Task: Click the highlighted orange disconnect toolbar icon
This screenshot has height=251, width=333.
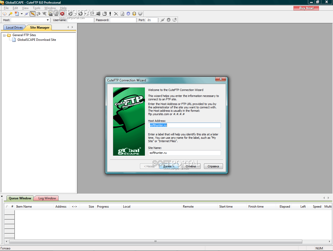Action: (x=33, y=14)
